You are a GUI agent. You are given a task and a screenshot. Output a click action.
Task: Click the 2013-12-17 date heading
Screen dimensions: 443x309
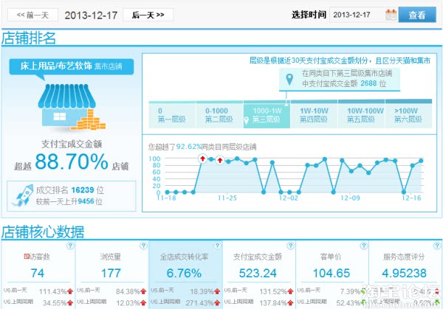91,15
